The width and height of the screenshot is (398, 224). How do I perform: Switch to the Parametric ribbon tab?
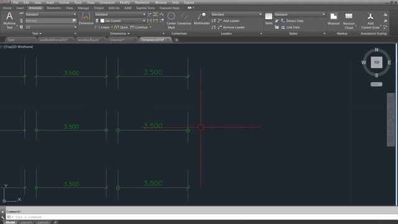tap(54, 8)
